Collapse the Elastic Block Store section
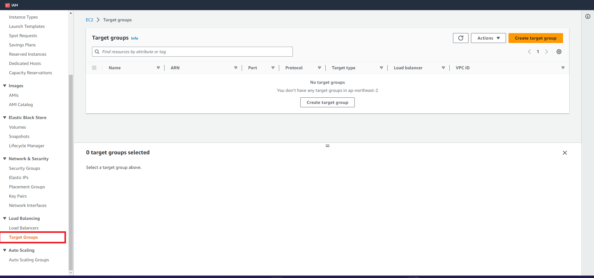 point(5,118)
